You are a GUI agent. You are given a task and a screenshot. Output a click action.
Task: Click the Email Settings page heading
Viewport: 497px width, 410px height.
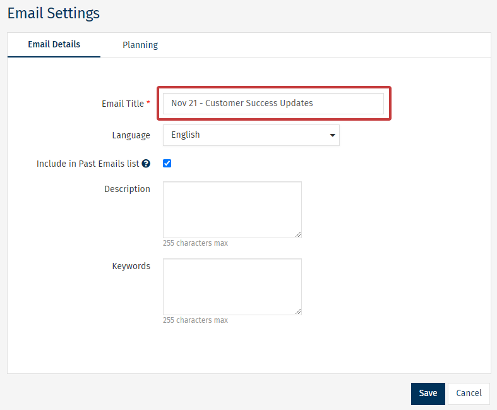point(54,13)
